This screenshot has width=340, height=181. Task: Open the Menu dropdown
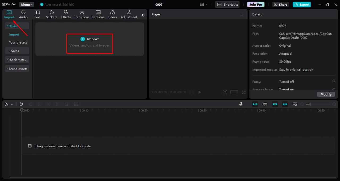point(27,5)
